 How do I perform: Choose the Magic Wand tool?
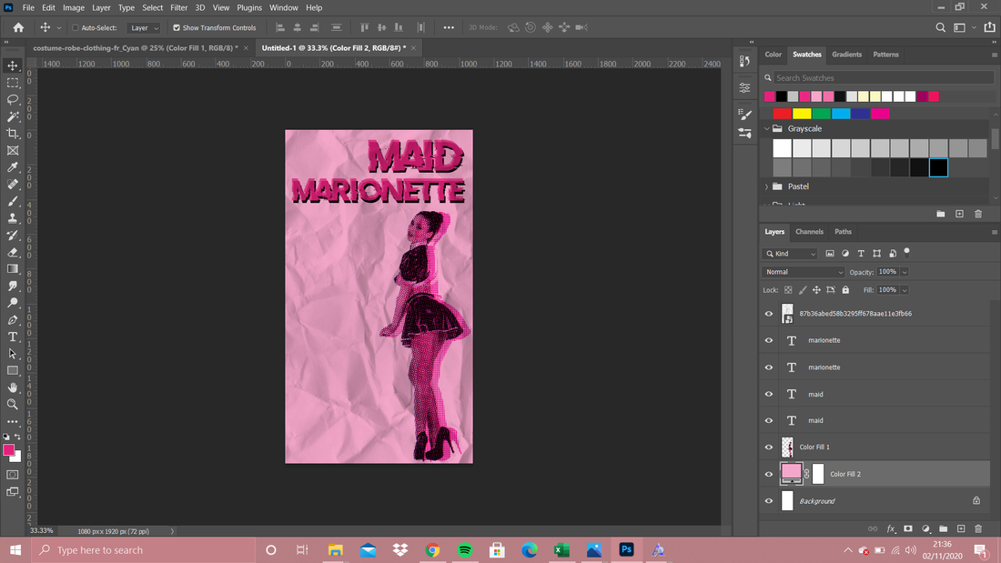tap(13, 116)
